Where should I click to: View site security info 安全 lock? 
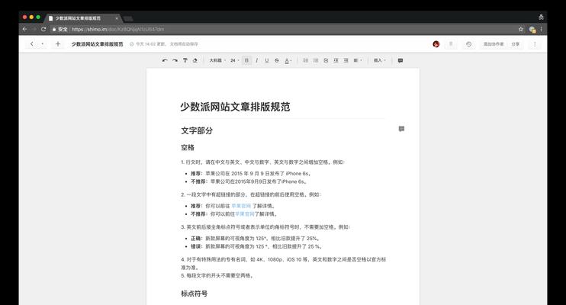point(60,29)
